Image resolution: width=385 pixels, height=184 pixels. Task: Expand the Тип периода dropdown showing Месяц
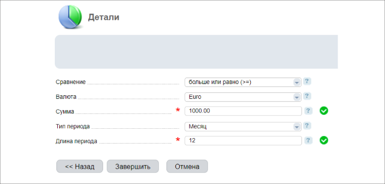point(243,127)
